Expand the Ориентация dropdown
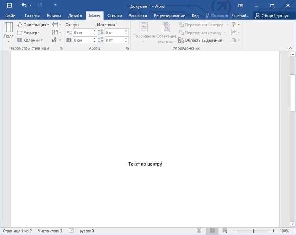Viewport: 296px width, 235px height. click(33, 25)
